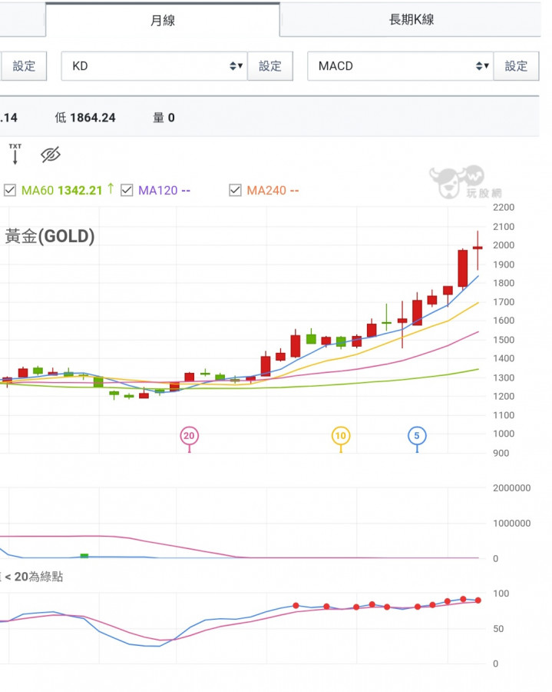Click the blue circled 5 marker
This screenshot has width=552, height=692.
tap(417, 436)
